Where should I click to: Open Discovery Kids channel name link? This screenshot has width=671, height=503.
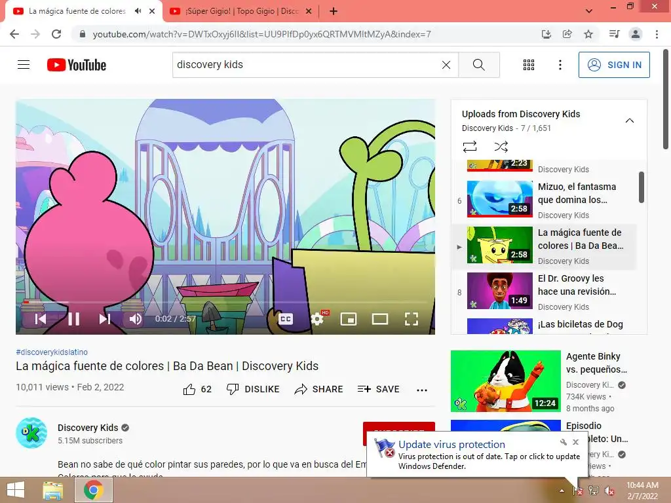(88, 428)
